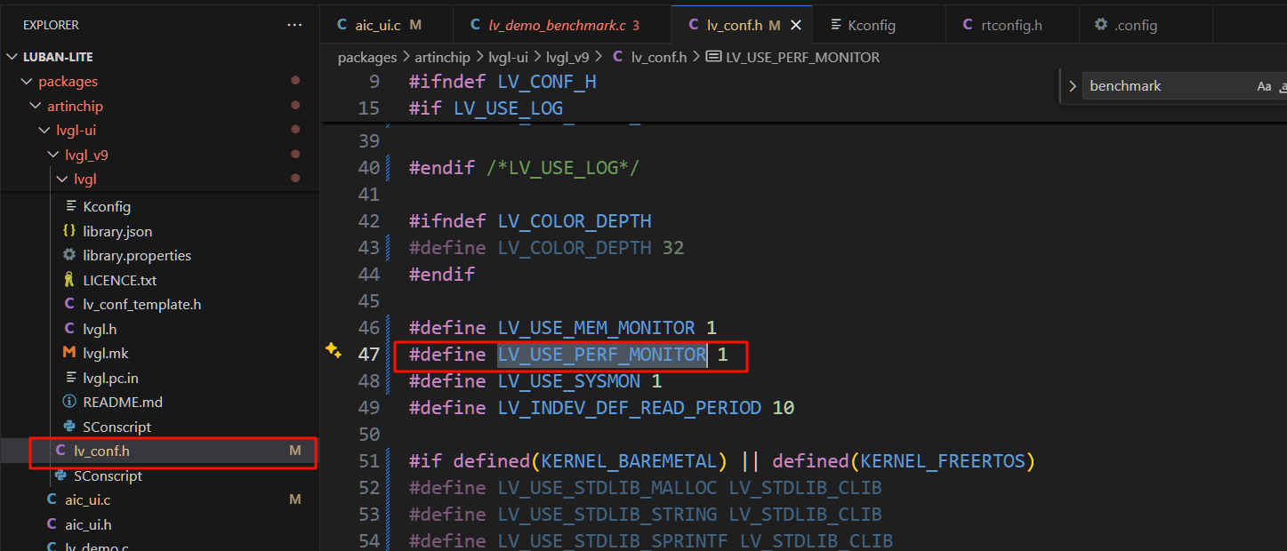The image size is (1287, 551).
Task: Open lv_conf_template.h in explorer
Action: coord(141,304)
